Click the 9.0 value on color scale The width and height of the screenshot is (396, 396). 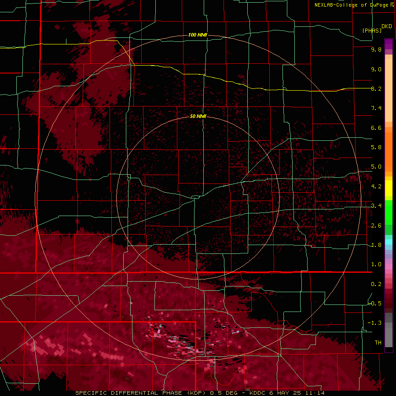[376, 69]
